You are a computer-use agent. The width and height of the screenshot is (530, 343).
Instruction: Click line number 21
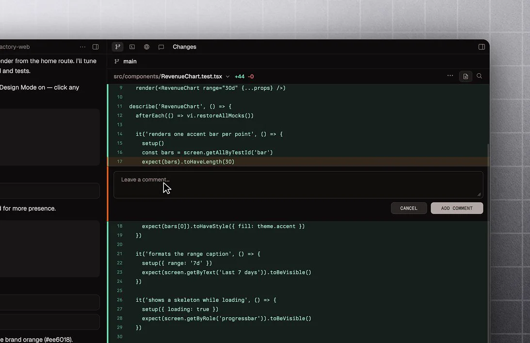(120, 253)
